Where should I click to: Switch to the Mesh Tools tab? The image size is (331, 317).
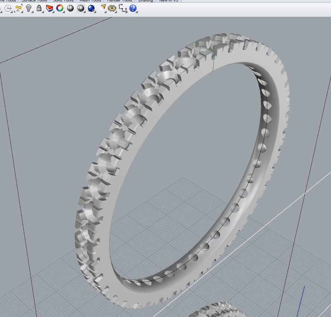(90, 1)
